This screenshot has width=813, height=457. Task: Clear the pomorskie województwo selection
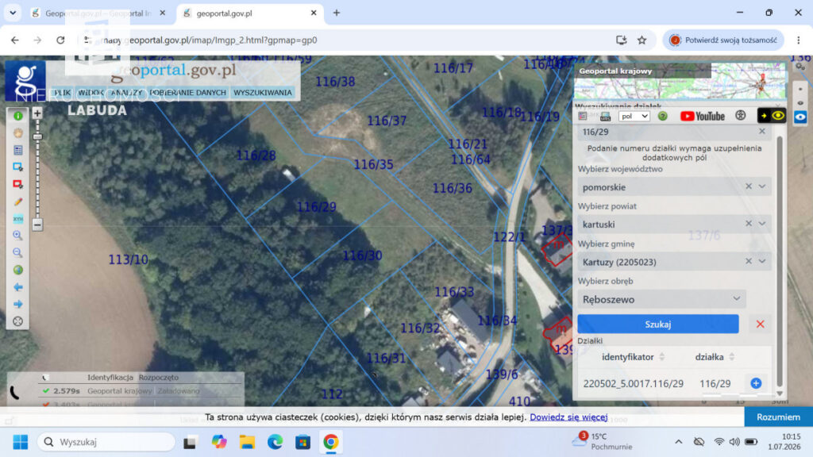coord(749,186)
